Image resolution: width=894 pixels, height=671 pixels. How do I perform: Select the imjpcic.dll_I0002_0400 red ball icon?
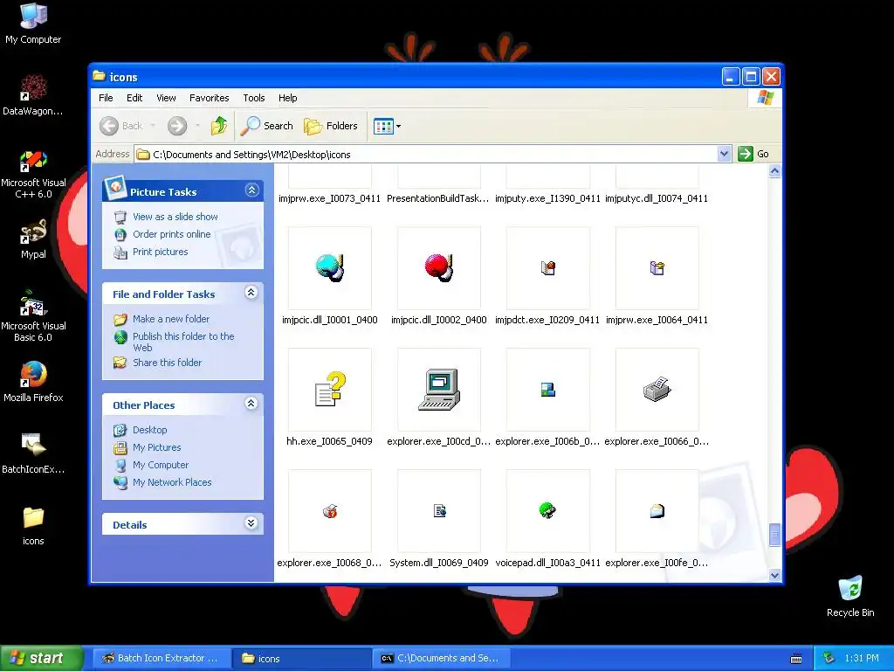point(439,267)
